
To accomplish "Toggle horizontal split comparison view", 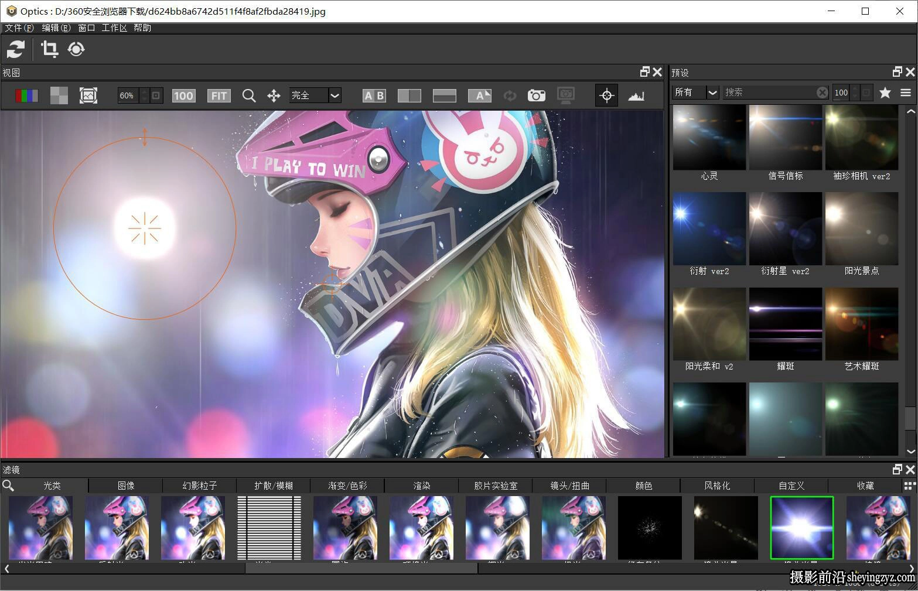I will [444, 95].
